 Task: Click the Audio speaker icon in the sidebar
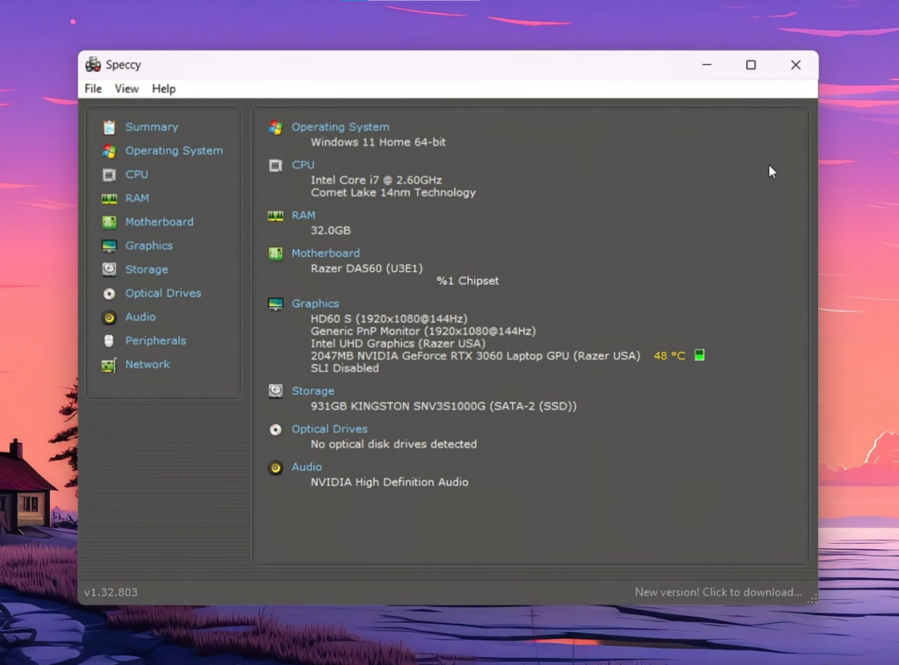[x=111, y=317]
